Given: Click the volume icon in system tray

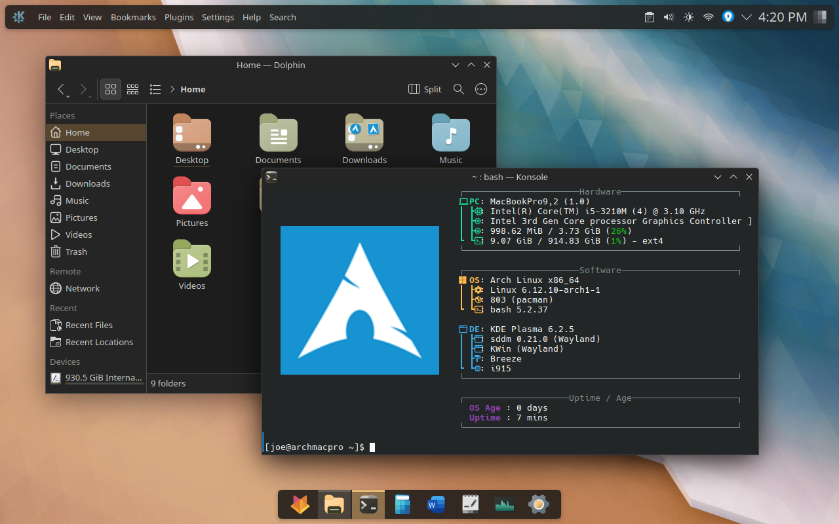Looking at the screenshot, I should point(669,17).
